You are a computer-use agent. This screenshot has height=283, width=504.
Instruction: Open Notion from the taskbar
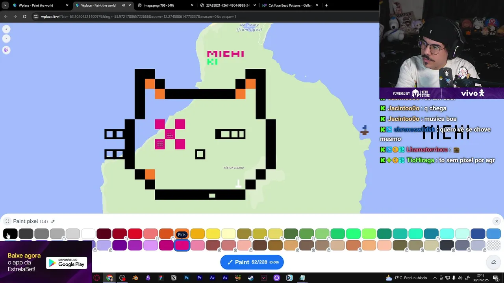[x=174, y=278]
